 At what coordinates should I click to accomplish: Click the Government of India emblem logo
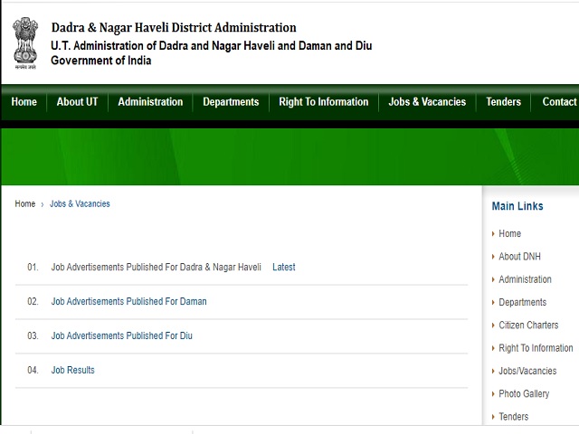coord(25,43)
